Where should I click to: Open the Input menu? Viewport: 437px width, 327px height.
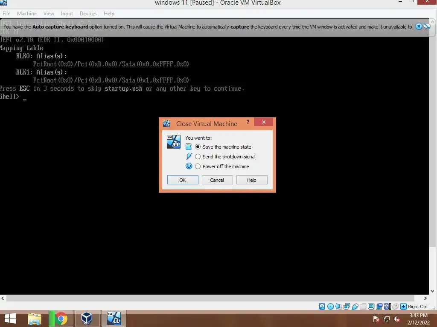[67, 13]
